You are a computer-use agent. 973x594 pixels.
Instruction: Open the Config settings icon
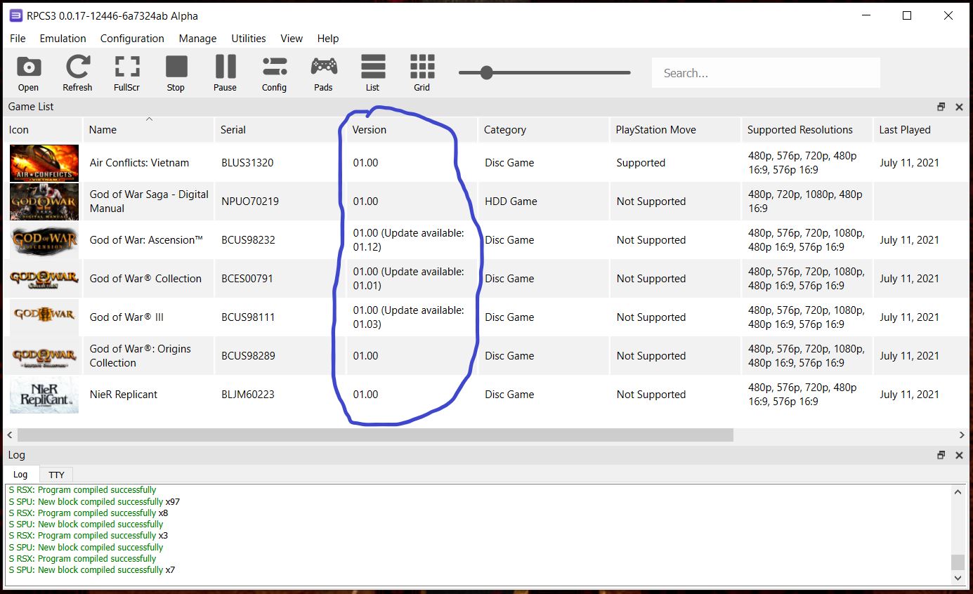(x=274, y=73)
